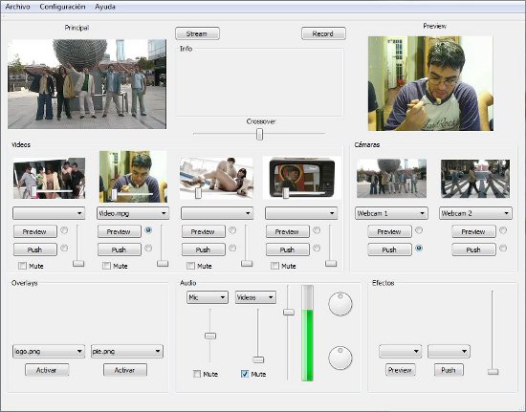Click the Stream button
The image size is (526, 412).
pyautogui.click(x=197, y=33)
